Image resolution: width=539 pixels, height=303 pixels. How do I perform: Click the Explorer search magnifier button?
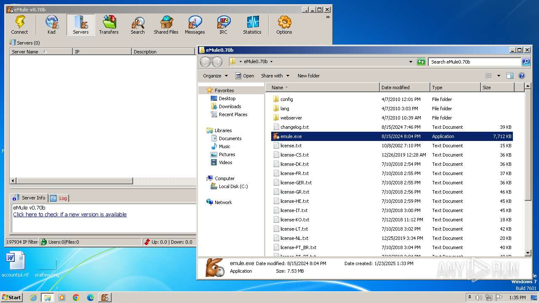coord(526,62)
